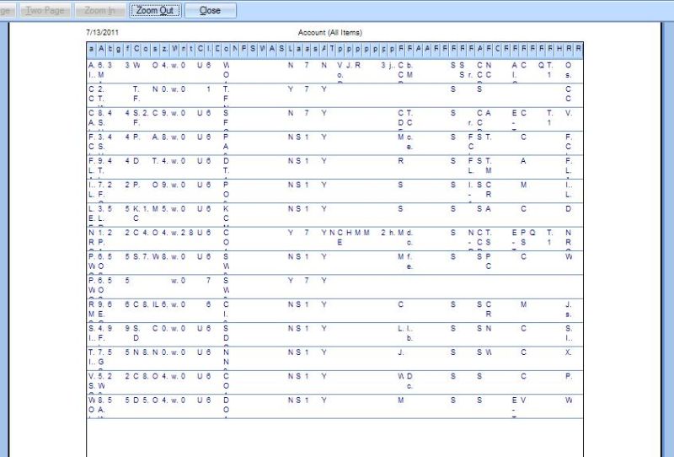Screen dimensions: 674x457
Task: Click the report title Account (All Items)
Action: [x=329, y=33]
